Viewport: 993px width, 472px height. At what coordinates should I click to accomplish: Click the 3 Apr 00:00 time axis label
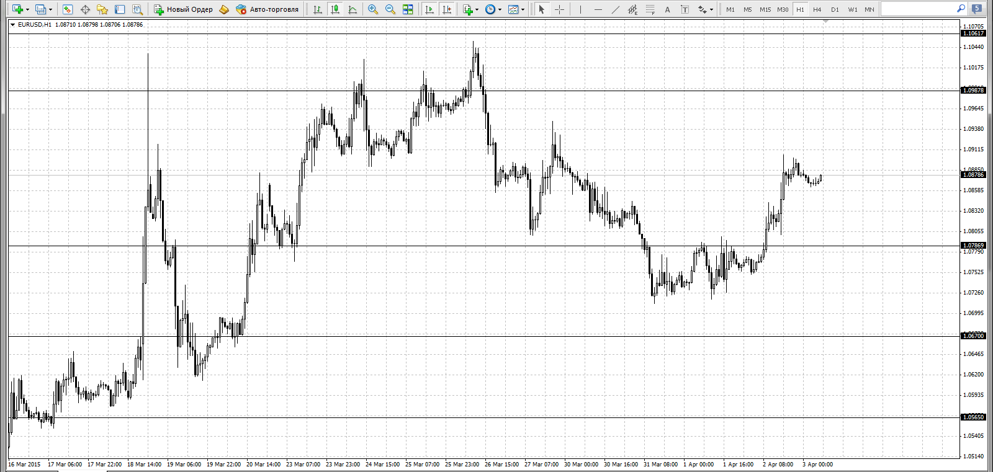tap(817, 465)
